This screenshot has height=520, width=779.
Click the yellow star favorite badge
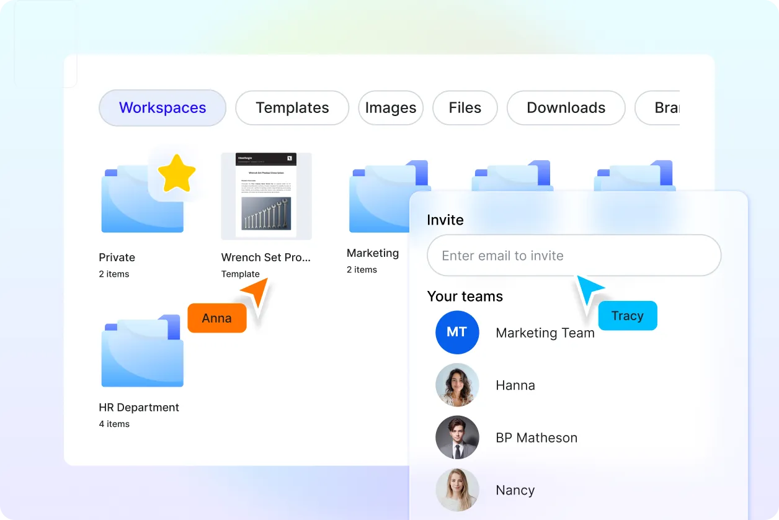click(x=176, y=173)
